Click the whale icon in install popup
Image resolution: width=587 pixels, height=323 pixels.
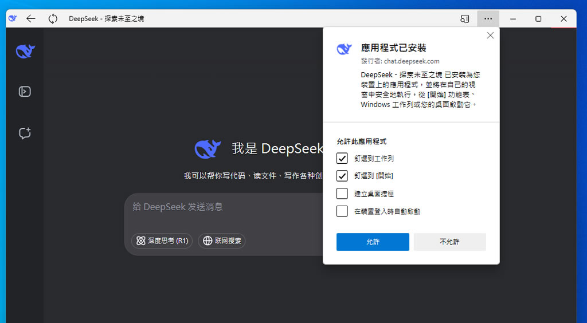coord(344,49)
